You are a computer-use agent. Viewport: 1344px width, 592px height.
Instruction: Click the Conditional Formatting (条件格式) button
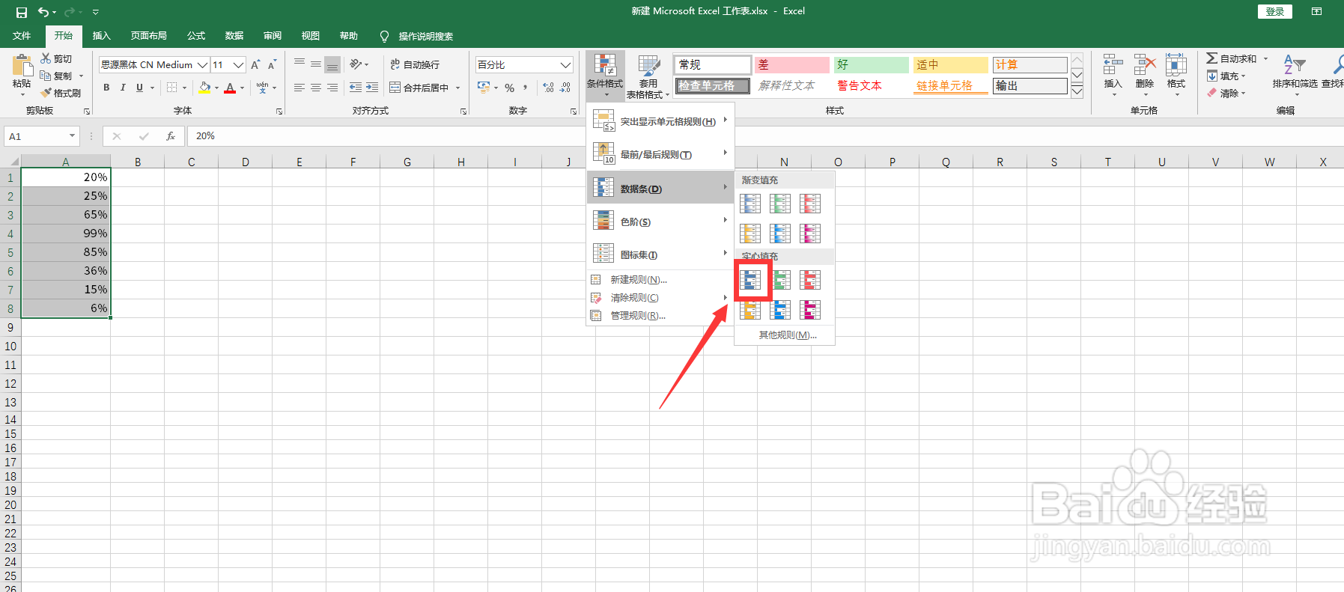point(605,75)
